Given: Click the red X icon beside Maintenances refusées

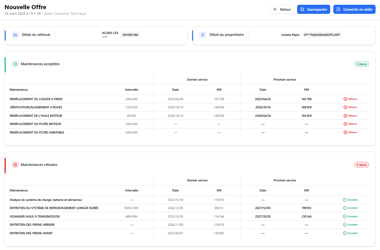Looking at the screenshot, I should tap(15, 165).
